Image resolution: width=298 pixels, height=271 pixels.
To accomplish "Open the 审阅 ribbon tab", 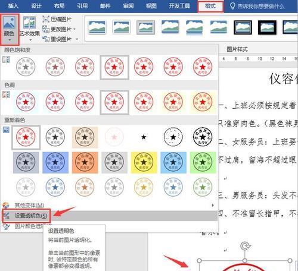I will [x=128, y=6].
